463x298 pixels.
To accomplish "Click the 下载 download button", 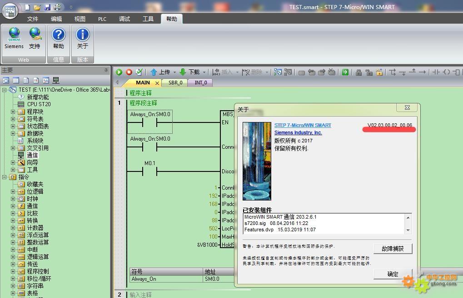I will tap(190, 72).
